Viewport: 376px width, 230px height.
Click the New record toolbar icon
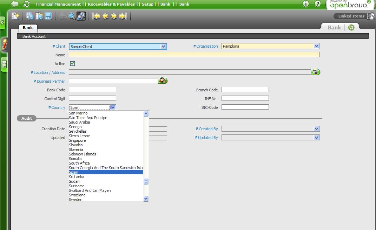click(x=15, y=16)
